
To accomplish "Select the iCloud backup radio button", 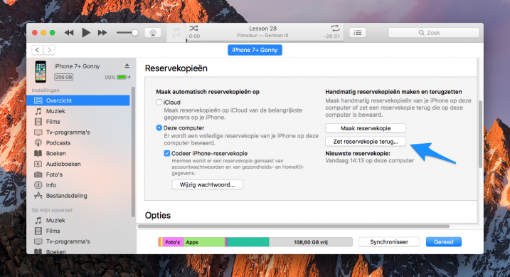I will pos(159,103).
